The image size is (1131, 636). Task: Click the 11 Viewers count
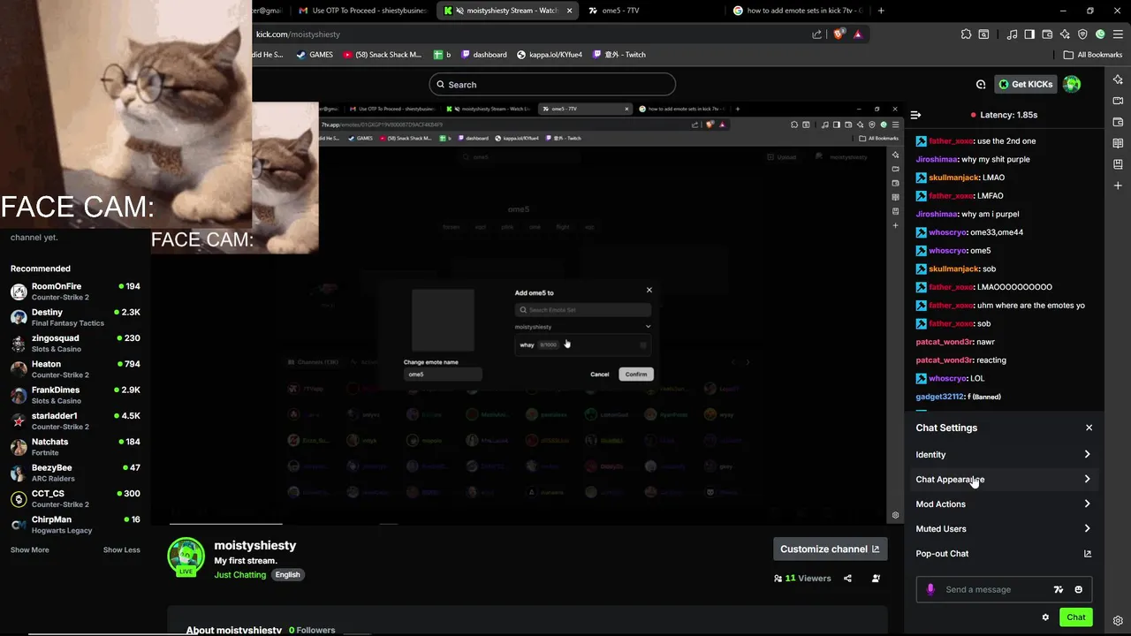[x=802, y=579]
